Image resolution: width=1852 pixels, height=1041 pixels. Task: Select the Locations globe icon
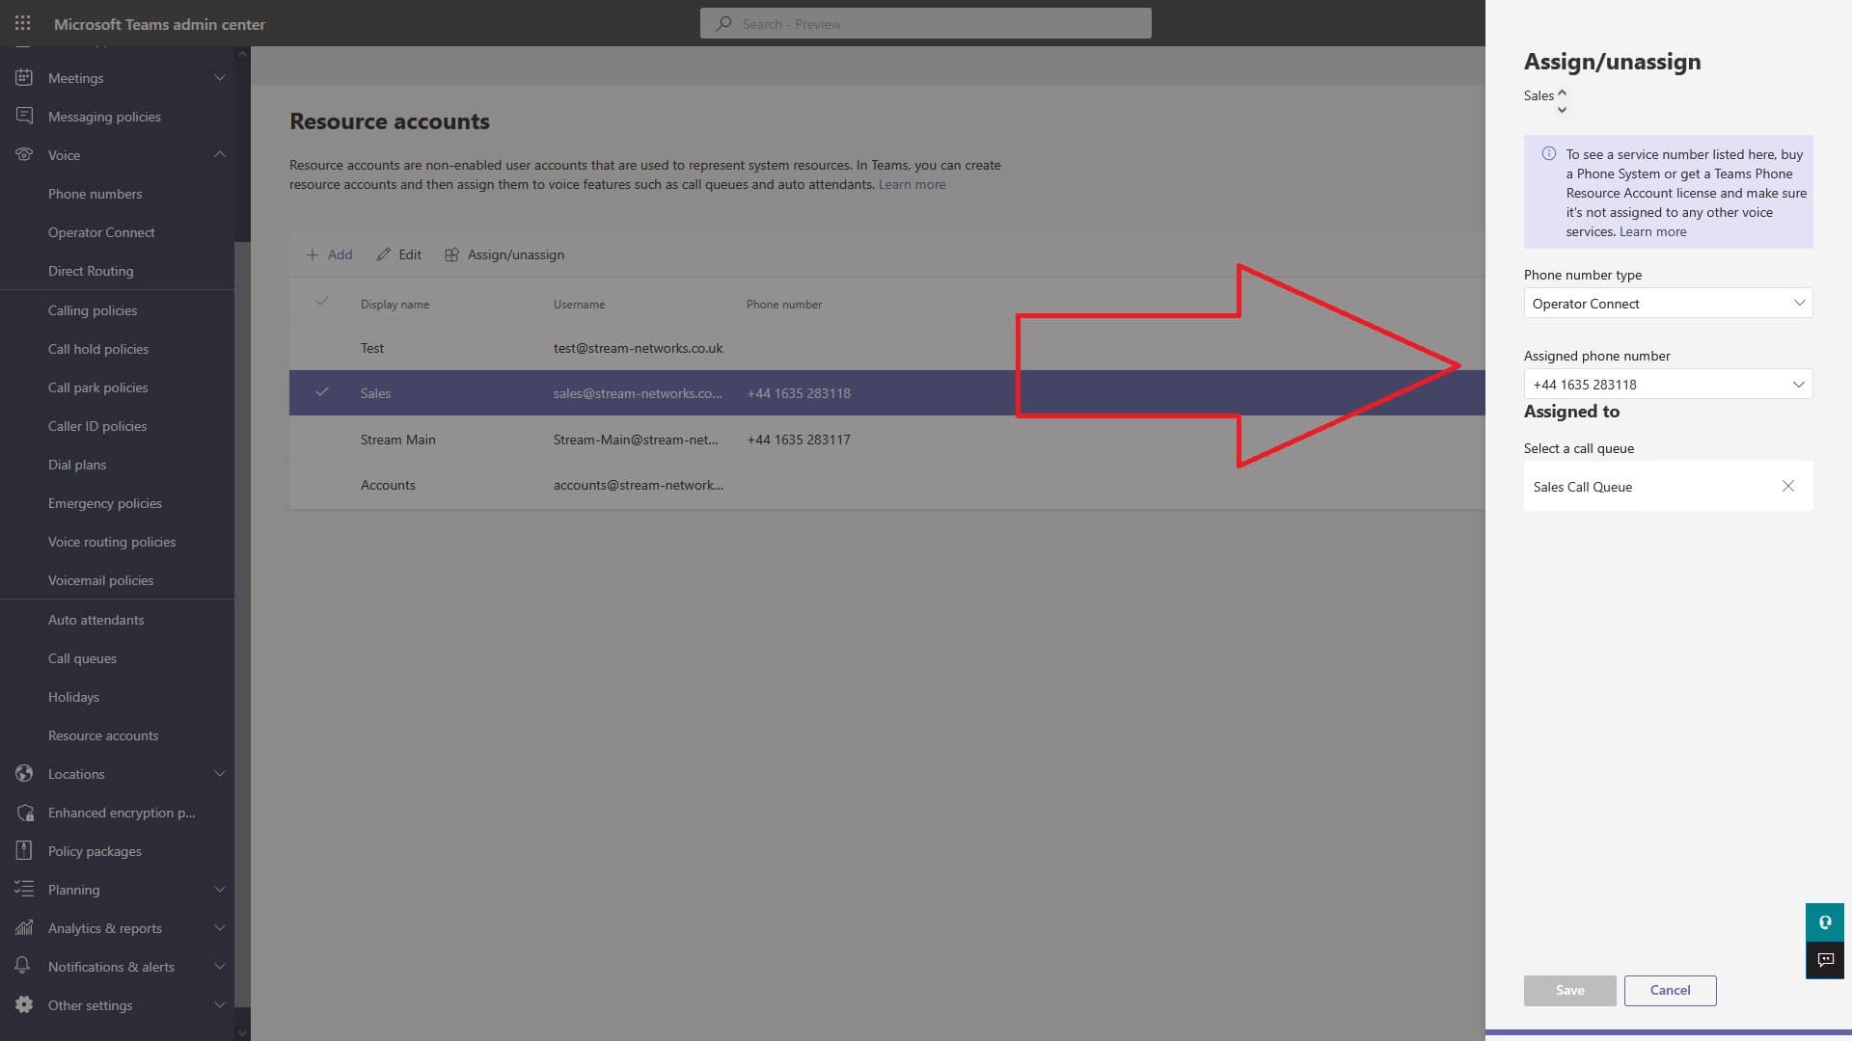(x=22, y=773)
